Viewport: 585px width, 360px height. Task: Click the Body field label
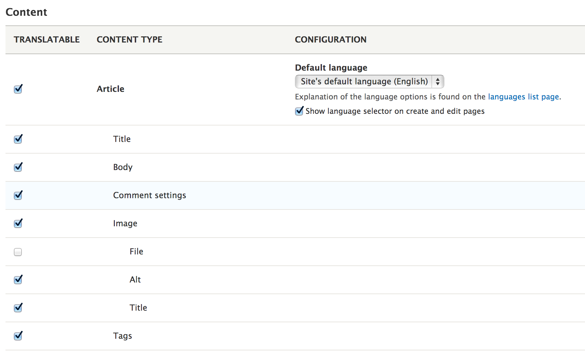(123, 167)
